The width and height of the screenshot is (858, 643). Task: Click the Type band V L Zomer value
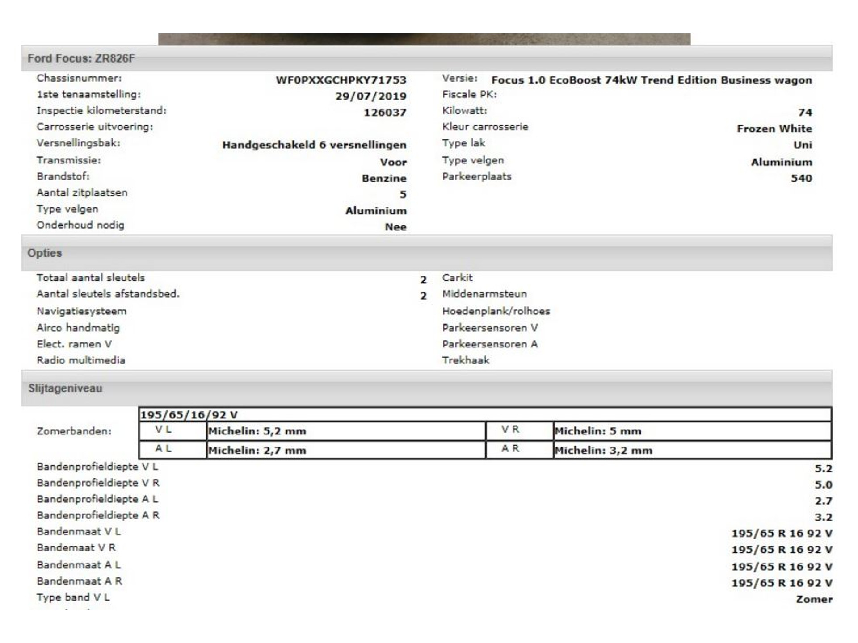(x=814, y=599)
